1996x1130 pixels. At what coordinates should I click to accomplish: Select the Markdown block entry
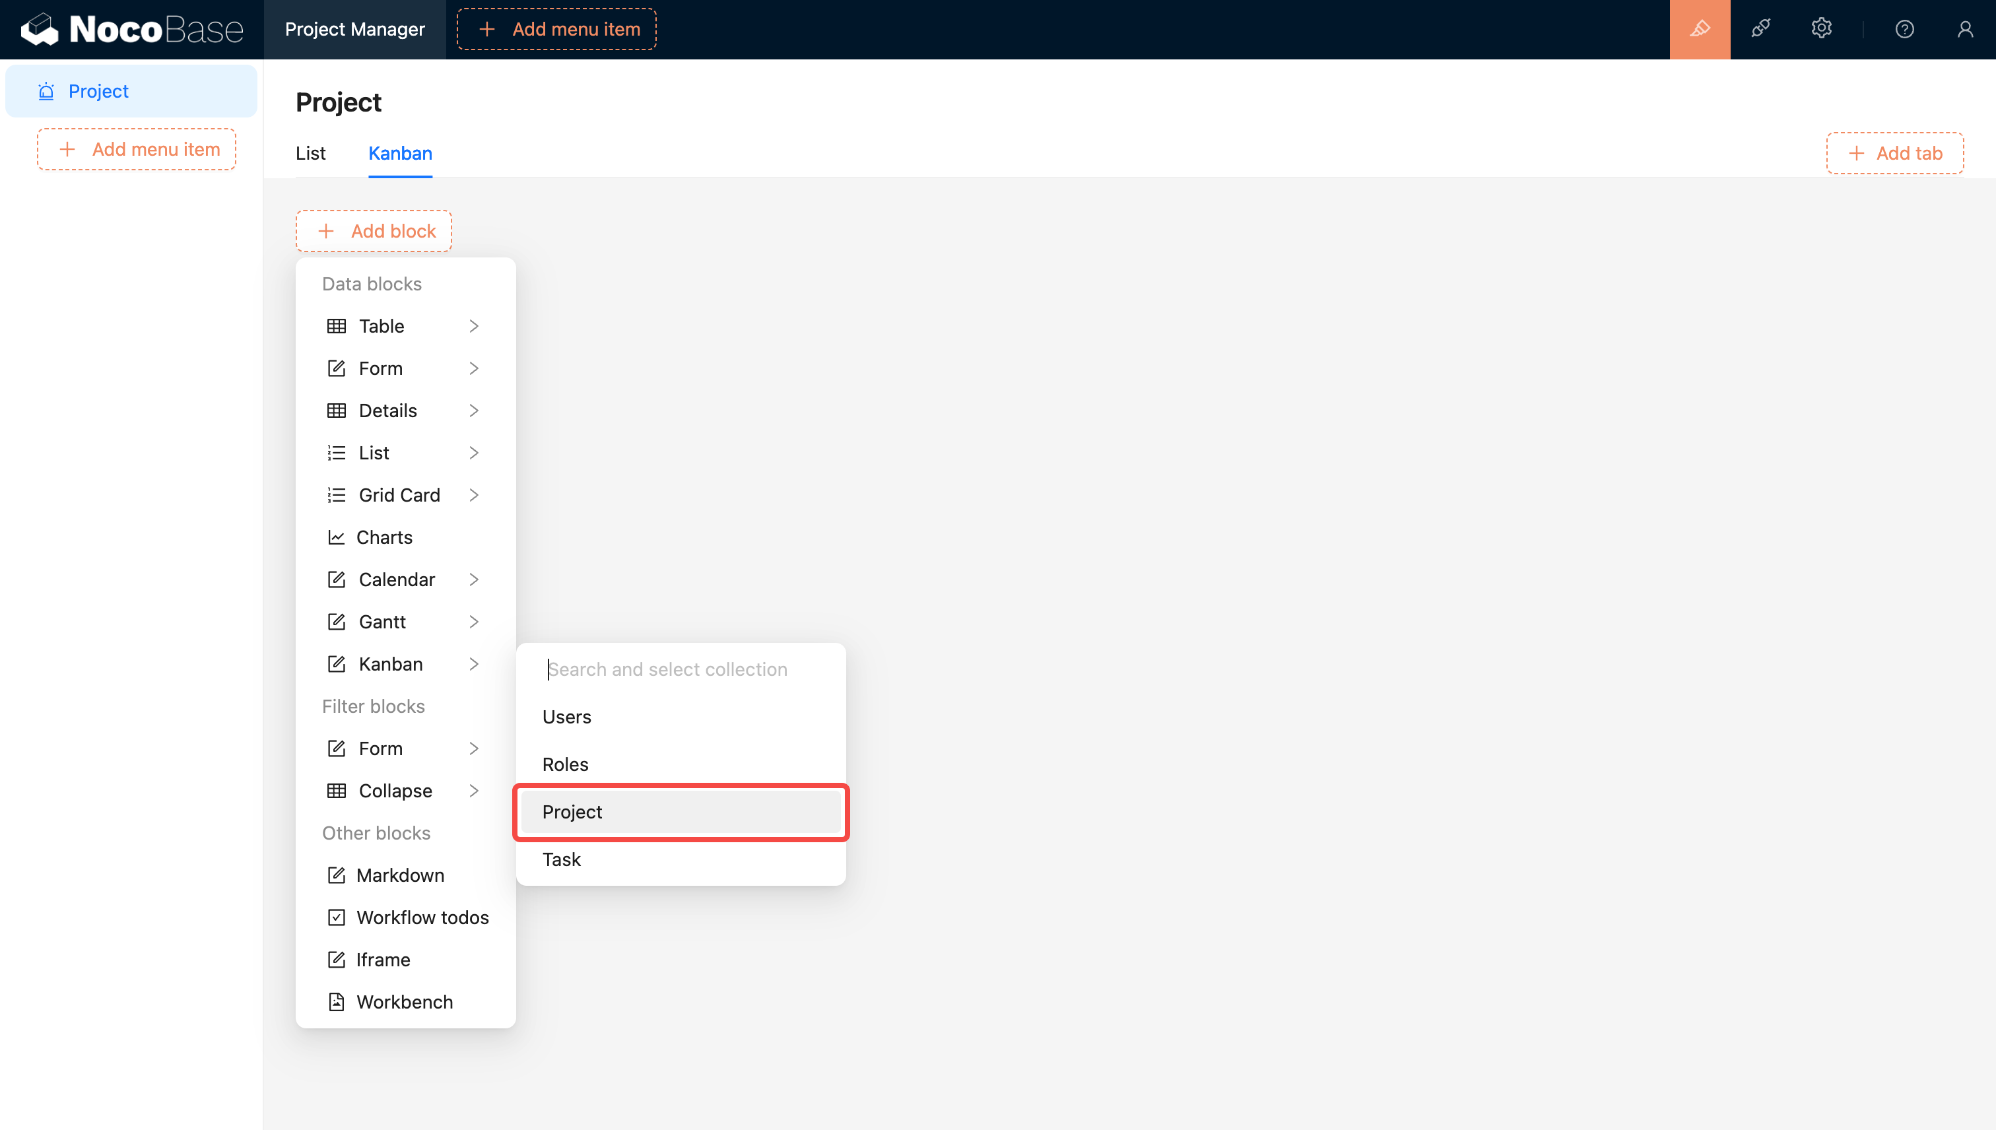(406, 875)
